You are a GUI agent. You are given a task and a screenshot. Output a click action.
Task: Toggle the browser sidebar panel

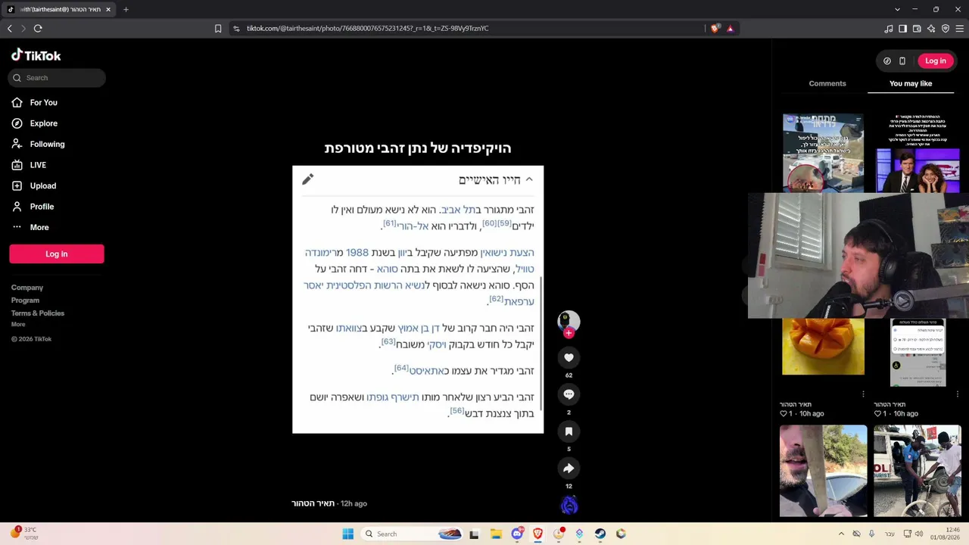[902, 29]
